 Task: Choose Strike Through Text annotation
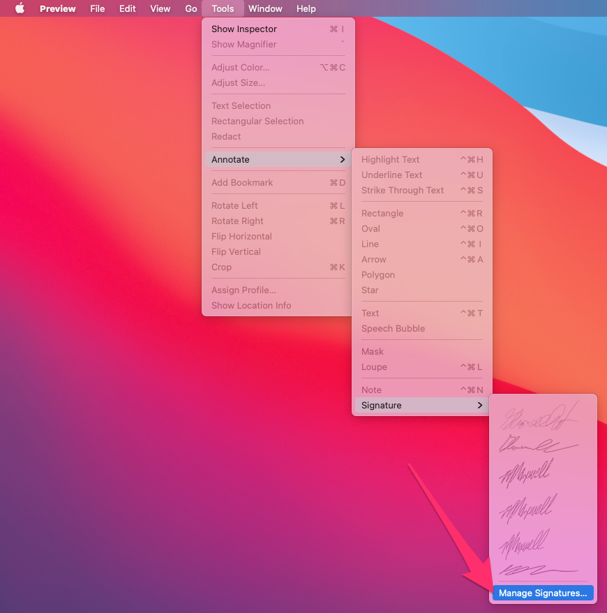(422, 191)
